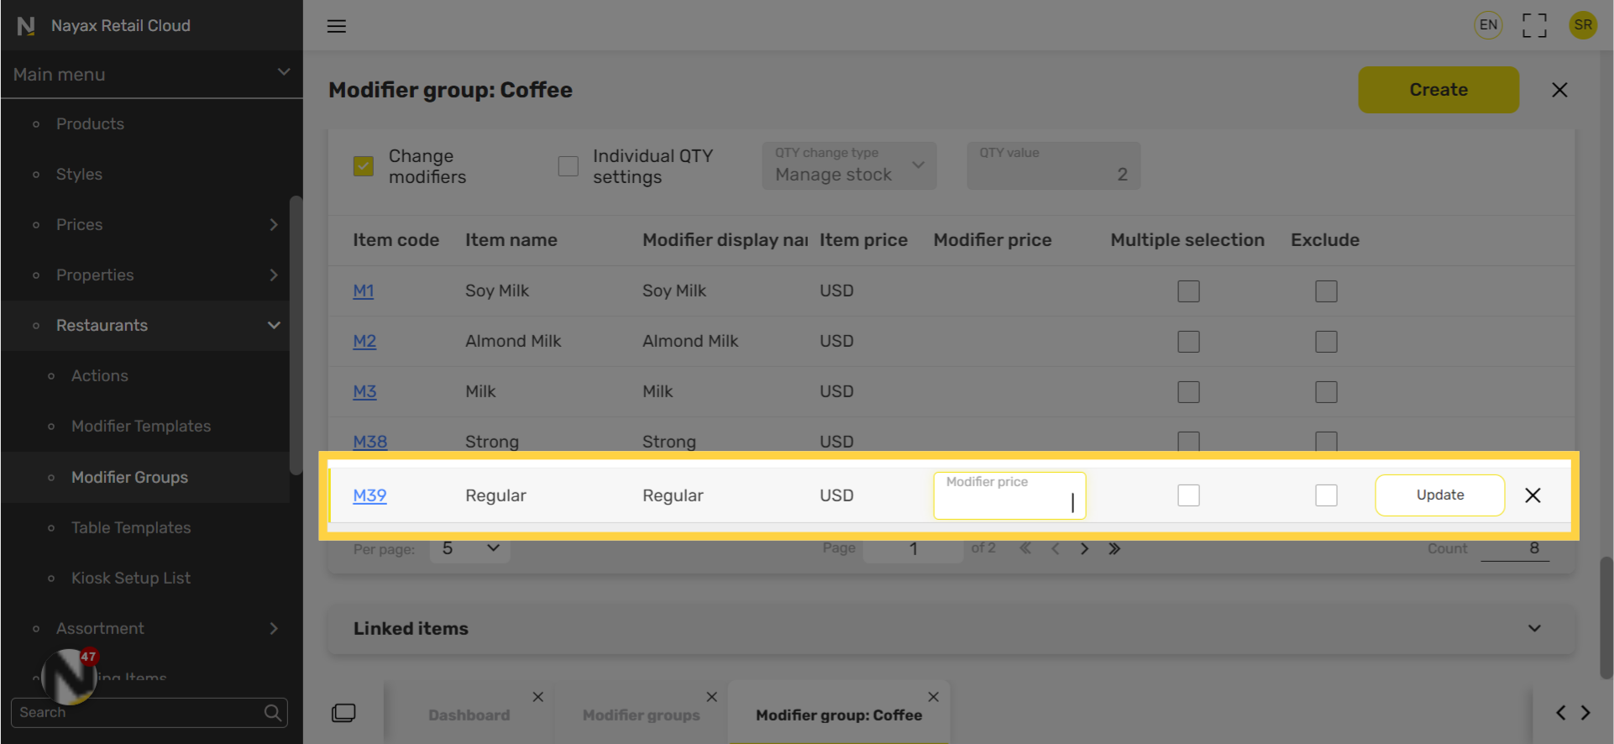Enable Individual QTY settings checkbox
Screen dimensions: 1614x744
tap(569, 166)
